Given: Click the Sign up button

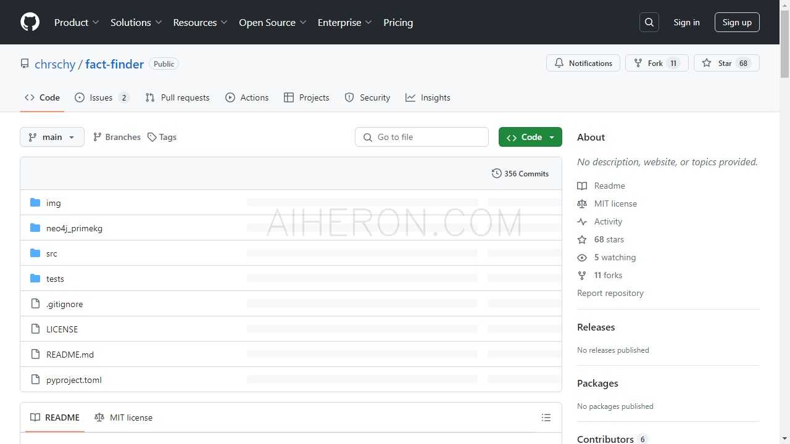Looking at the screenshot, I should tap(737, 22).
